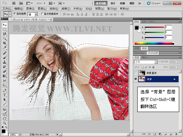This screenshot has width=183, height=137.
Task: Swap foreground and background colors
Action: click(6, 127)
